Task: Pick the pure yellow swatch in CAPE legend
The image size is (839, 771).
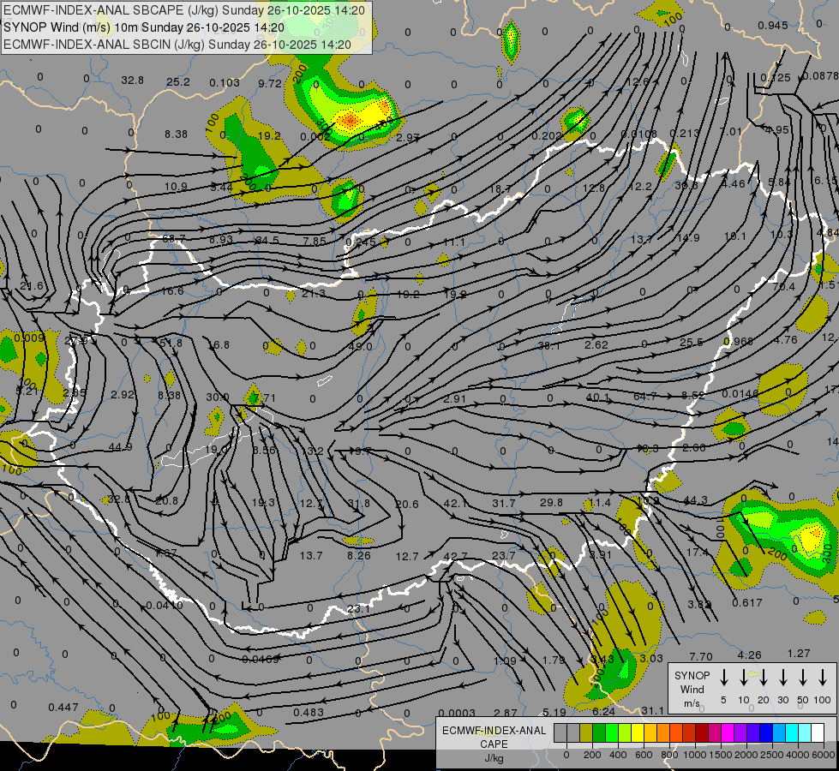Action: [x=638, y=732]
